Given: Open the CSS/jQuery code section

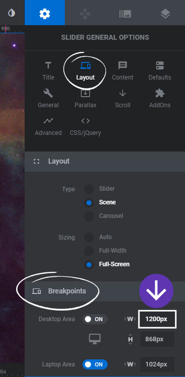Looking at the screenshot, I should (85, 126).
